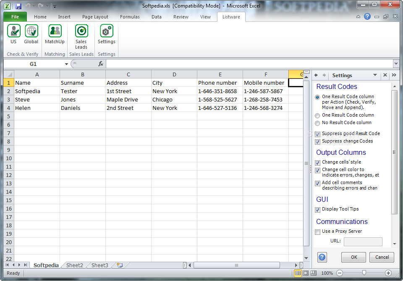This screenshot has width=403, height=281.
Task: Click the Settings pane vertical scrollbar thumb
Action: 394,152
